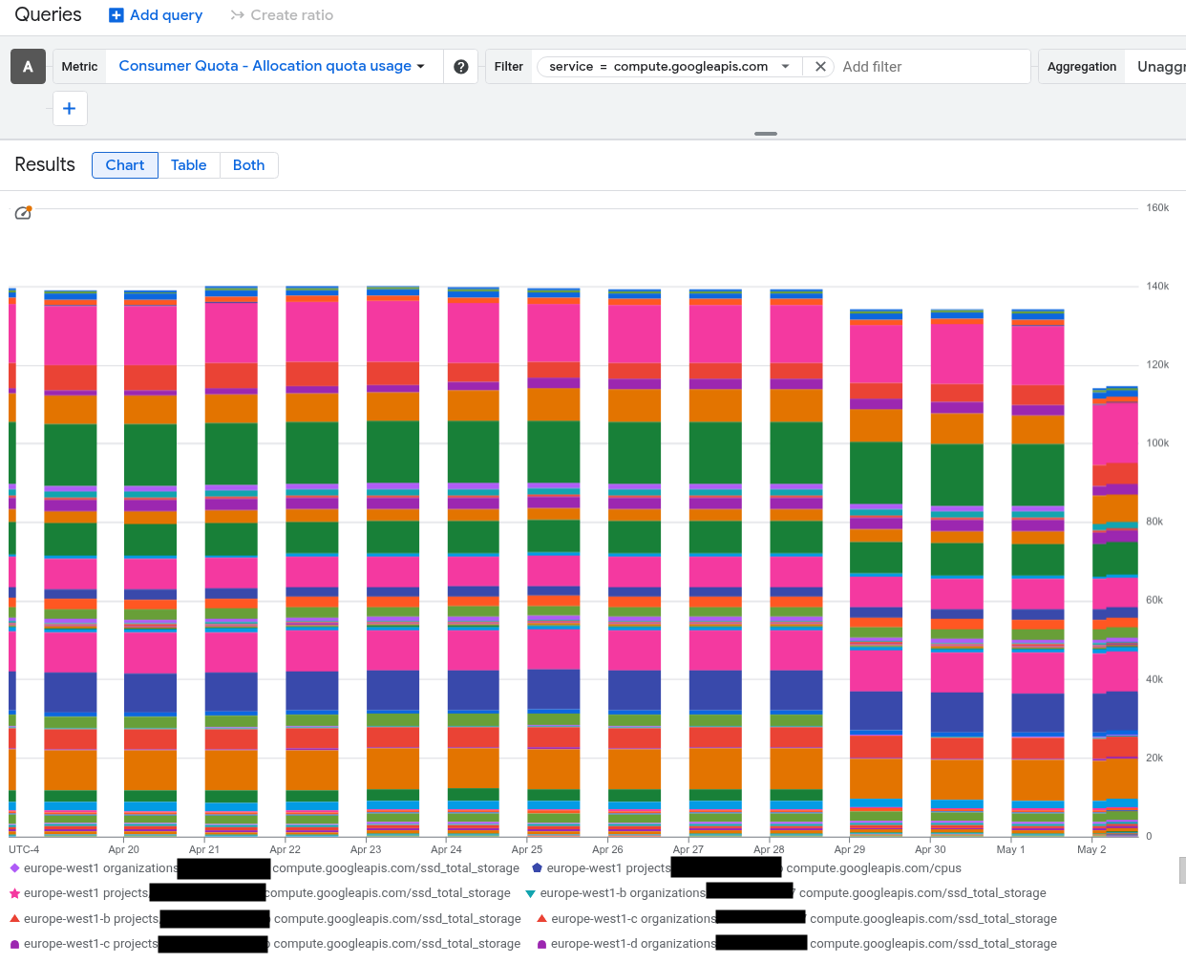Expand the service filter chip dropdown arrow
Viewport: 1186px width, 963px height.
[x=786, y=67]
